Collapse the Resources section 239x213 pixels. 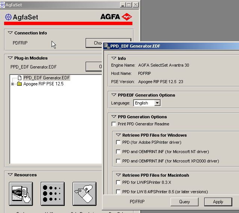[10, 175]
